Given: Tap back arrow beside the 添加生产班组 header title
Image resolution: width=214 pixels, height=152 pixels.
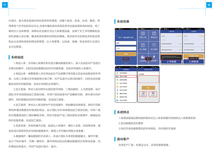Looking at the screenshot, I should pyautogui.click(x=139, y=70).
